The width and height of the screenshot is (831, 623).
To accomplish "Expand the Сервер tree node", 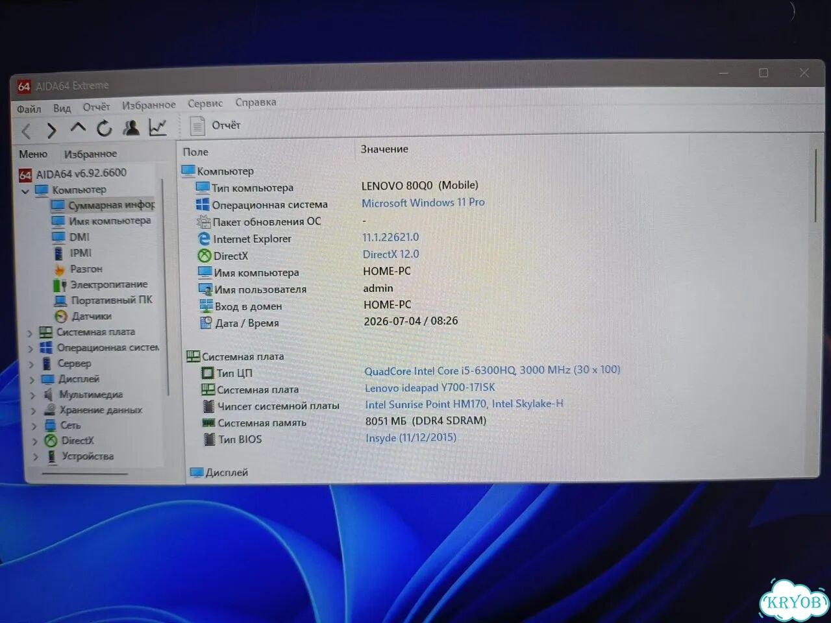I will (31, 364).
